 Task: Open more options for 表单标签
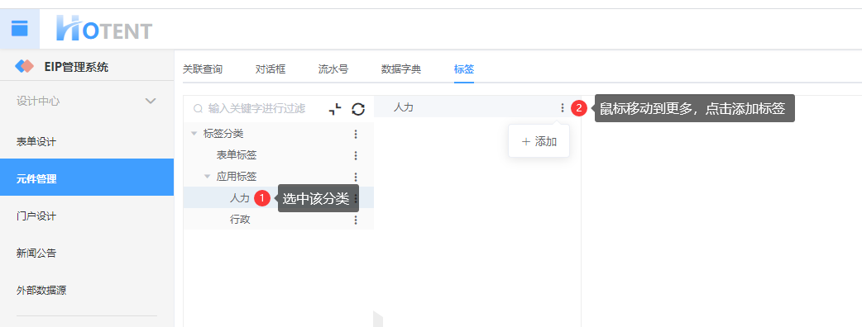pos(356,156)
